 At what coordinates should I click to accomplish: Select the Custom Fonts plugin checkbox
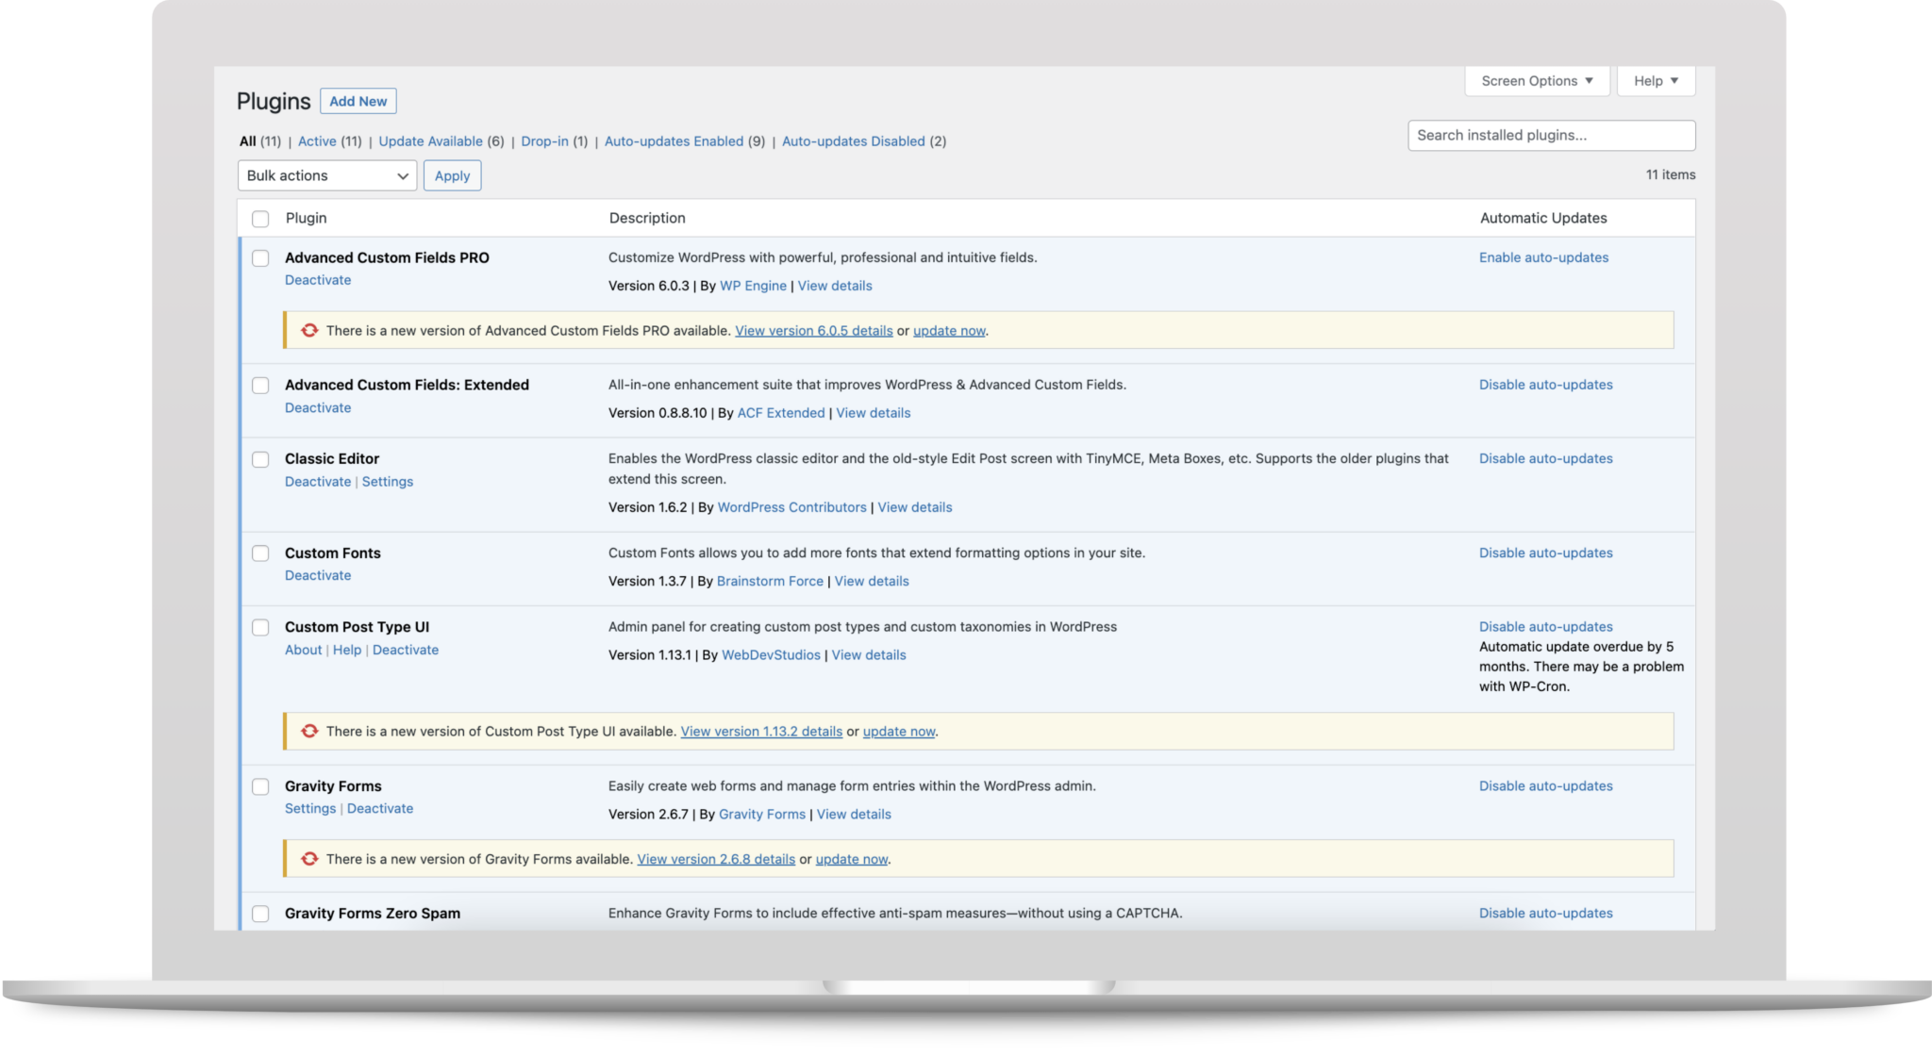(260, 553)
